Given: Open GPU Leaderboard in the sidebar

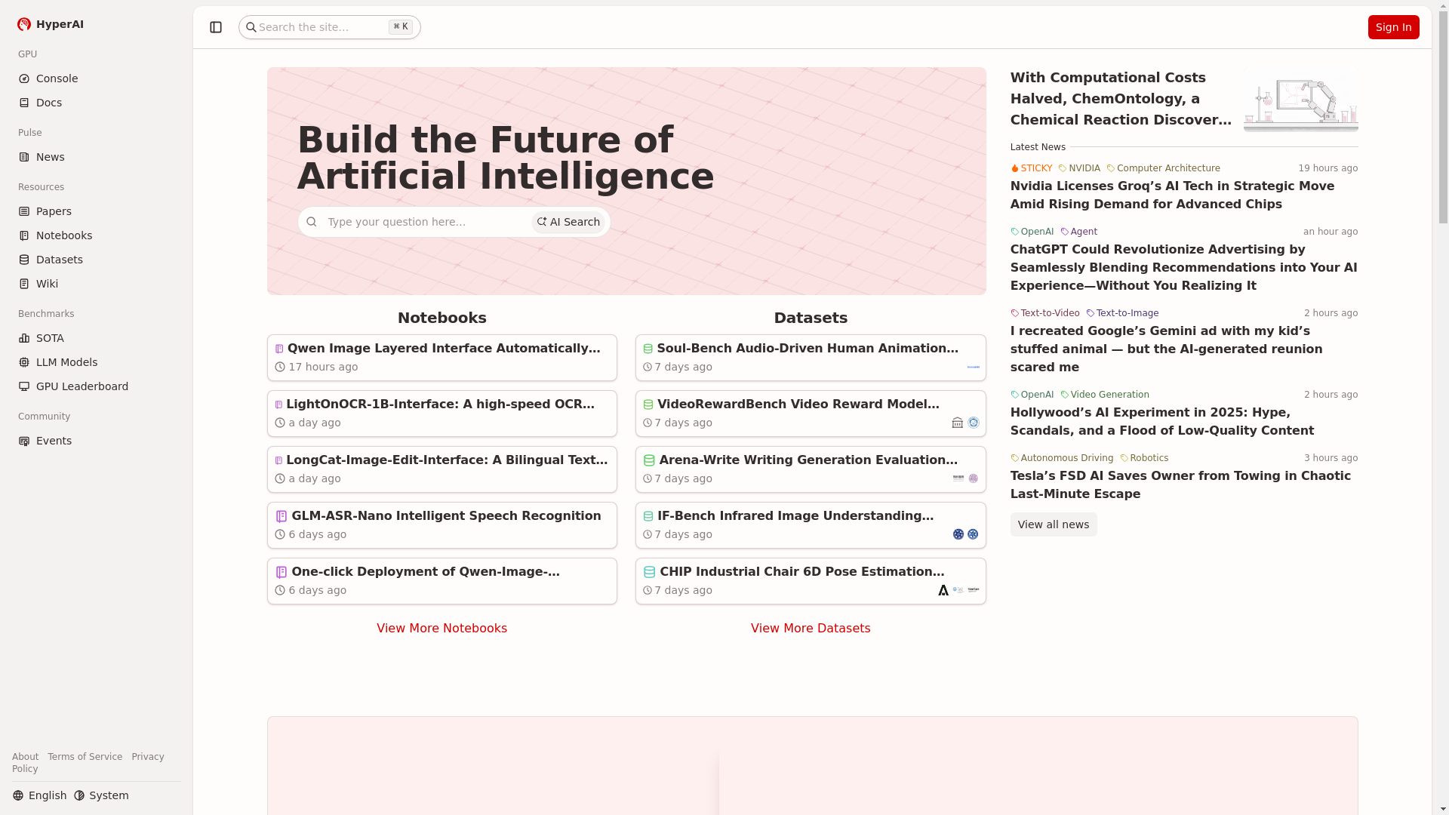Looking at the screenshot, I should (96, 386).
